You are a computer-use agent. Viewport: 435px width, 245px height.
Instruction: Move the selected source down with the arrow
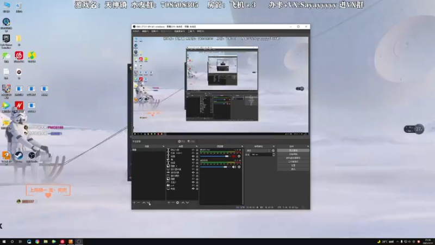[x=188, y=203]
